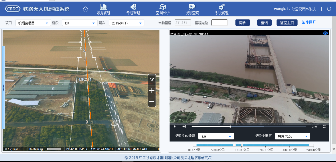Click the power logout icon

(x=329, y=9)
